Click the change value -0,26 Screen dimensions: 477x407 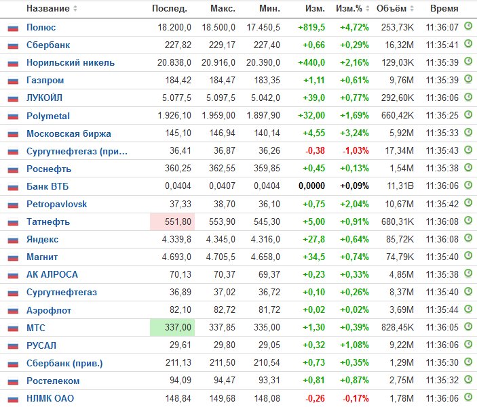click(315, 398)
